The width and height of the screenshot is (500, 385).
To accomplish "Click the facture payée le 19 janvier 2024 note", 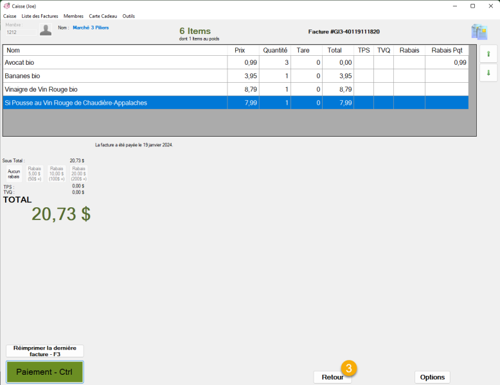I will pos(134,145).
